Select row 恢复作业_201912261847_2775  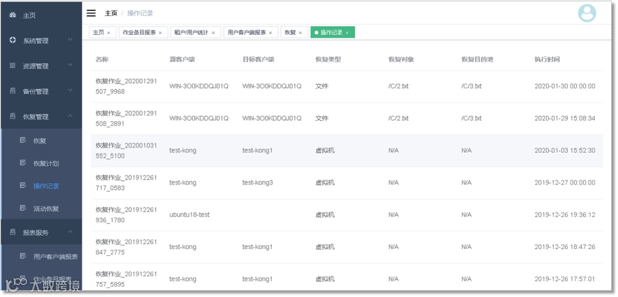coord(347,247)
